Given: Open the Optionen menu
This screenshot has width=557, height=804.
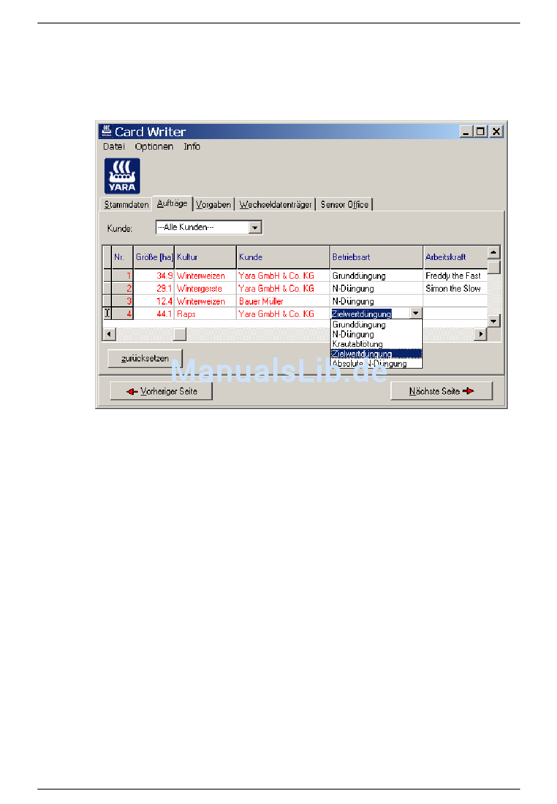Looking at the screenshot, I should point(154,147).
